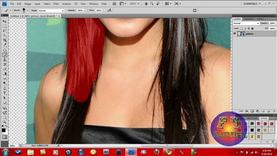Viewport: 277px width, 156px height.
Task: Toggle lock image pixels
Action: tap(245, 28)
